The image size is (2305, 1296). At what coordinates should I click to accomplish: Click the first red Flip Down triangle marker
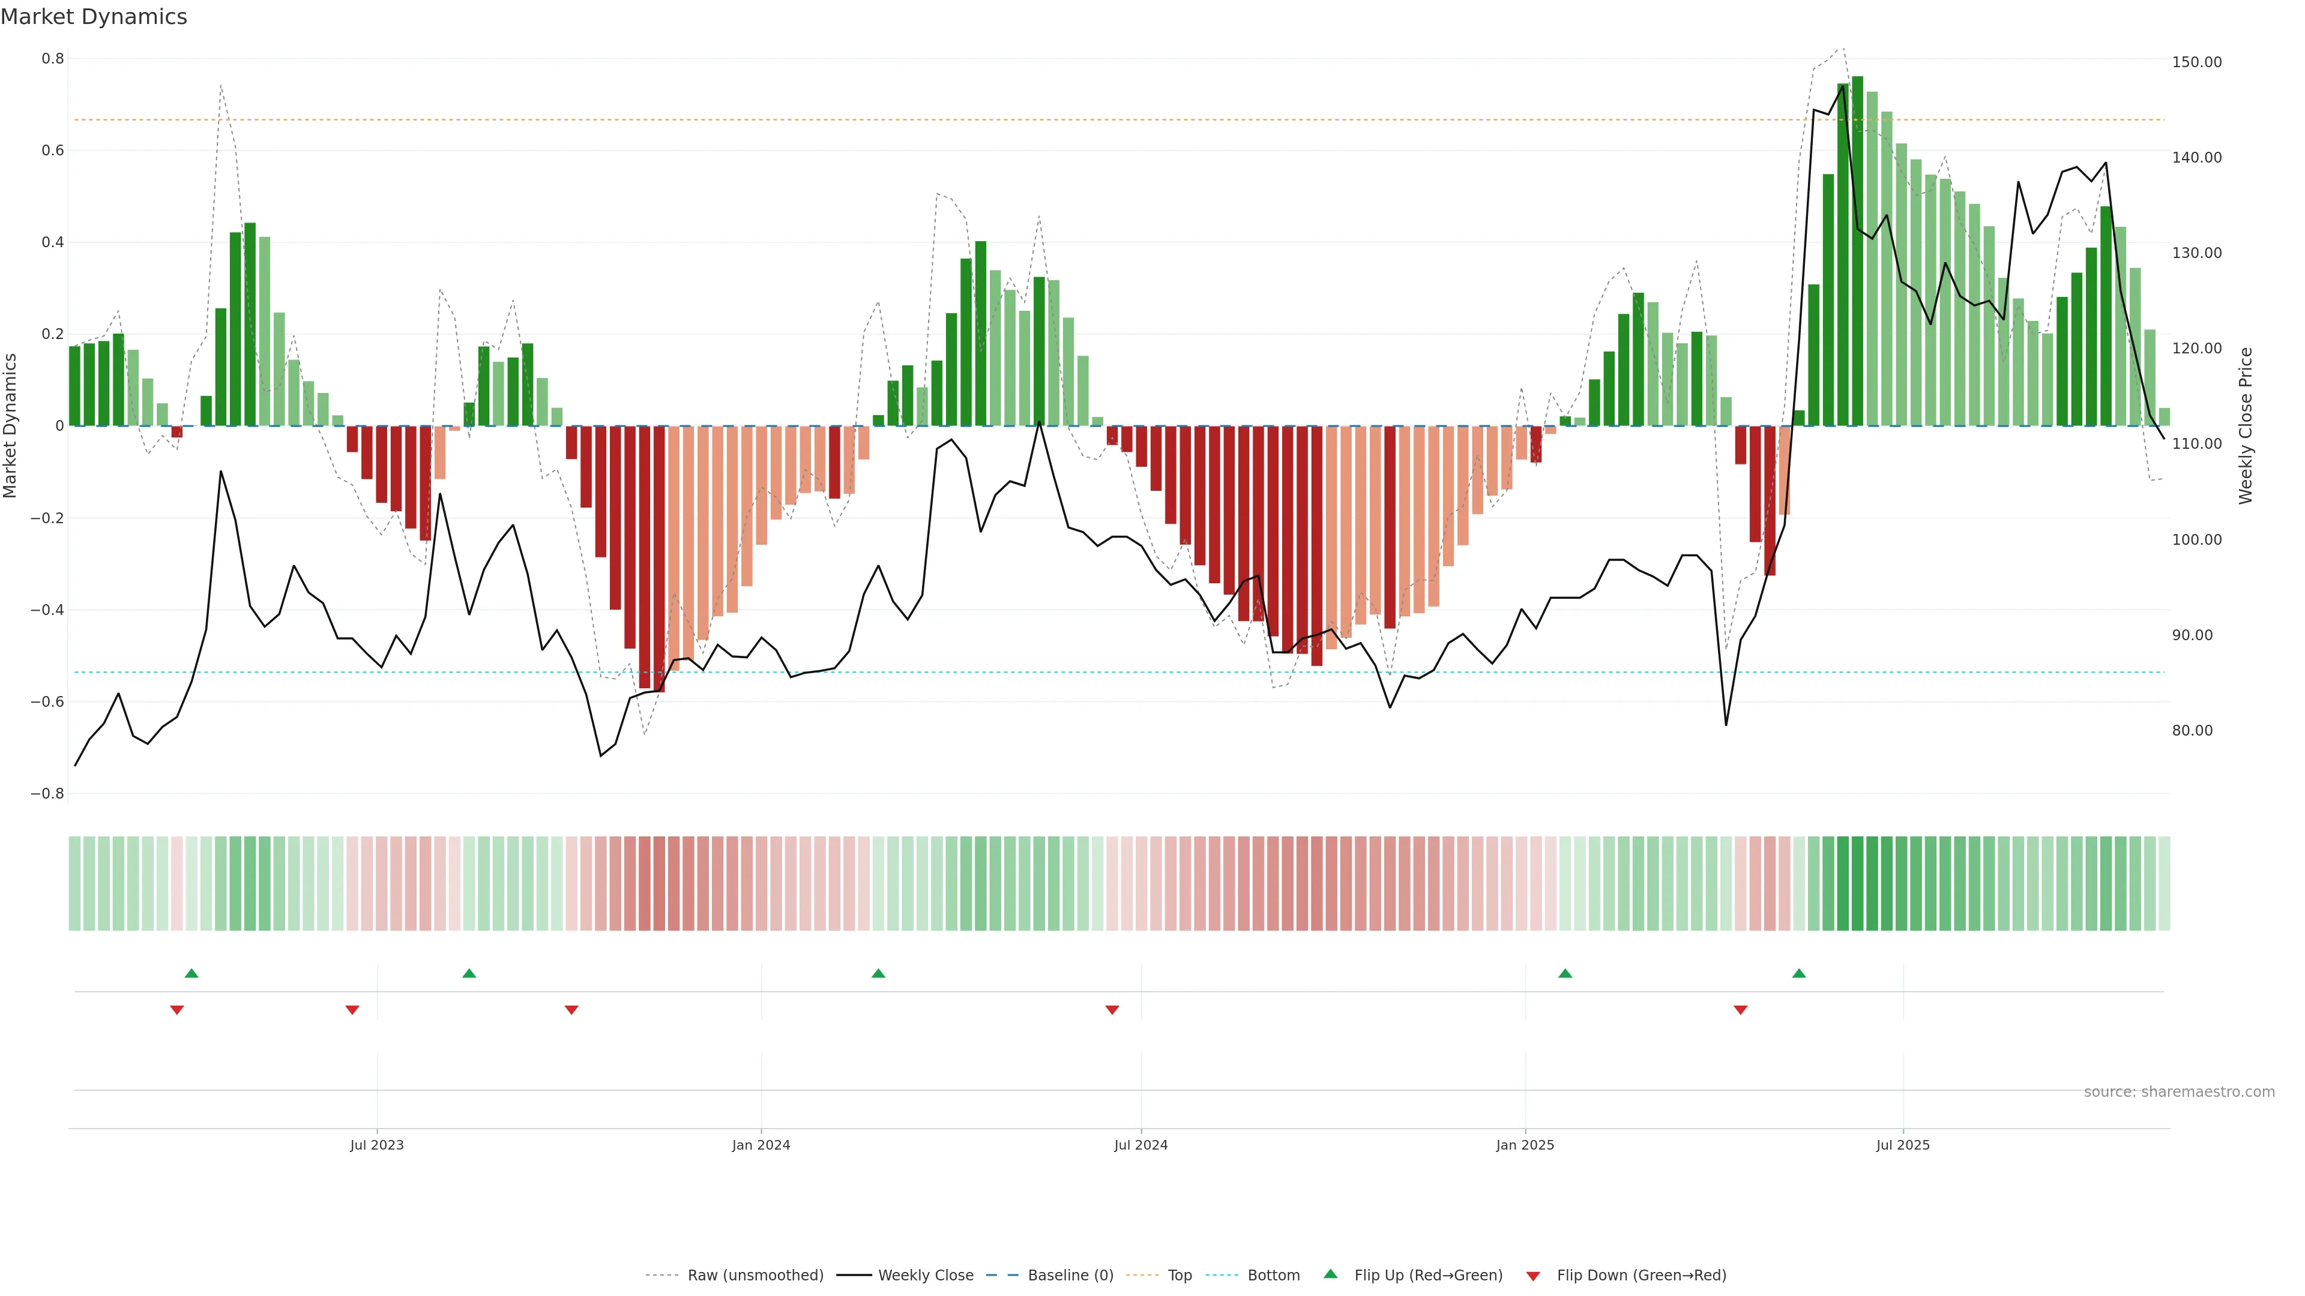(177, 1010)
